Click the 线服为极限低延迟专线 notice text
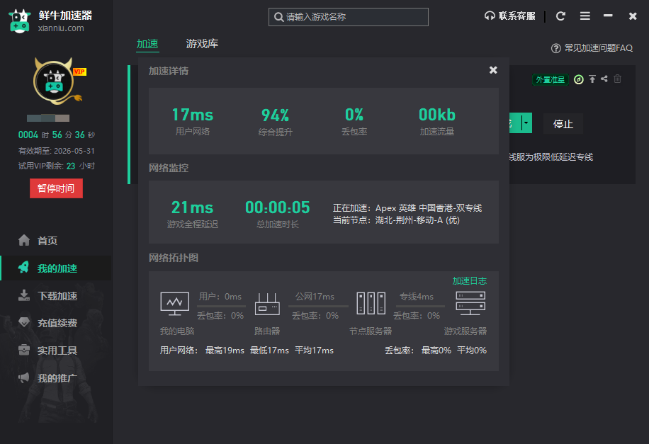 pyautogui.click(x=551, y=156)
